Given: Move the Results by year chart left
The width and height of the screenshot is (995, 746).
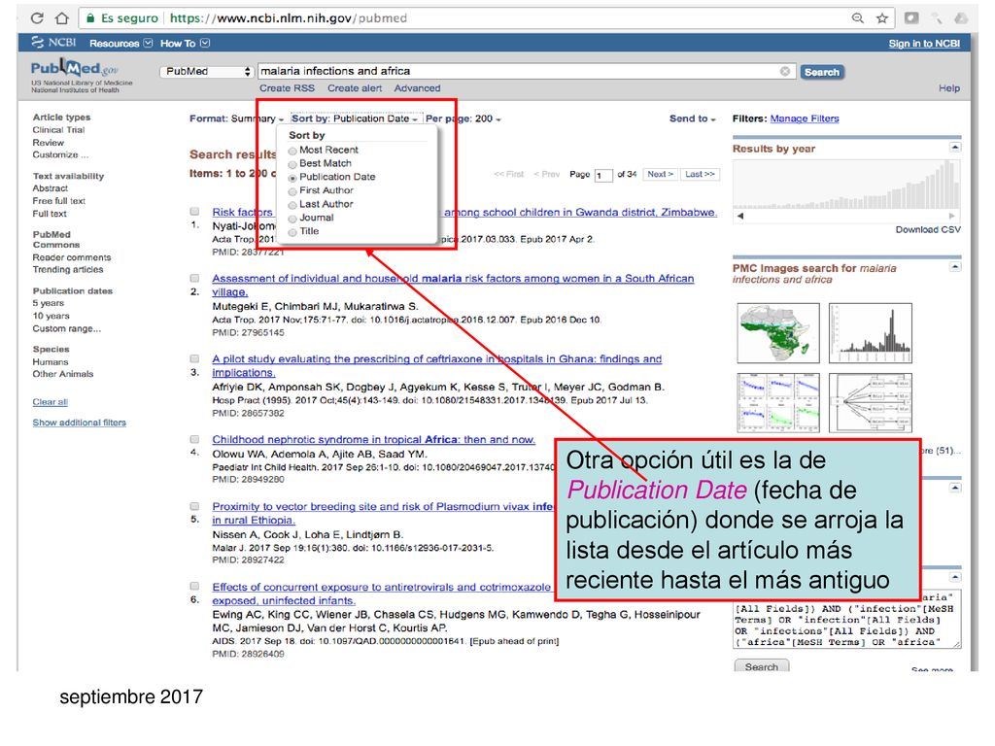Looking at the screenshot, I should coord(739,216).
